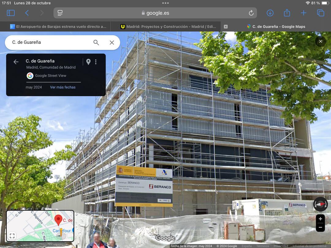Open the three-dot menu in Street View card
Image resolution: width=331 pixels, height=248 pixels.
96,62
